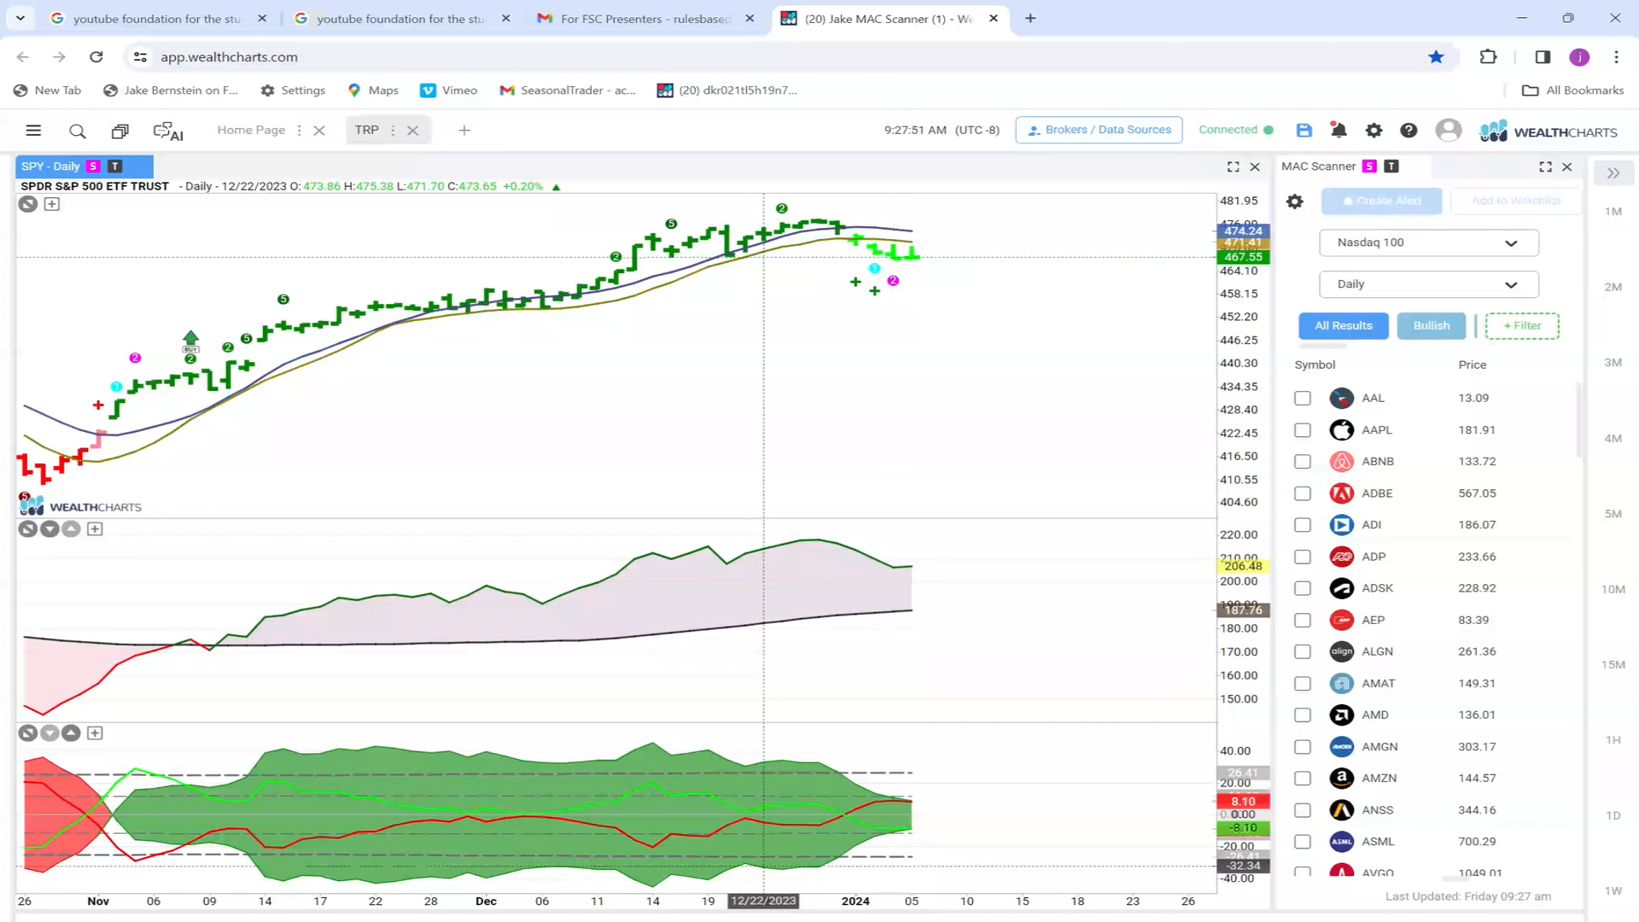
Task: Open the user profile avatar
Action: click(1448, 130)
